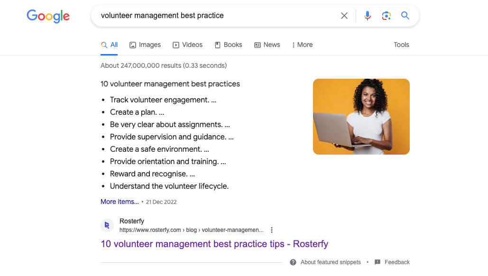This screenshot has width=488, height=276.
Task: Start voice search with microphone icon
Action: 367,16
